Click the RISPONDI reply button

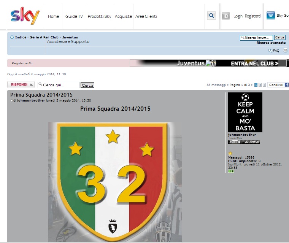coord(21,85)
